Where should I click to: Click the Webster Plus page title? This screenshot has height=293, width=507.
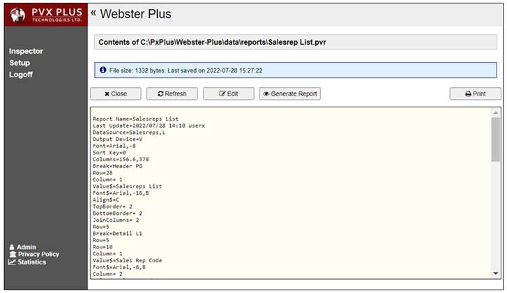135,14
